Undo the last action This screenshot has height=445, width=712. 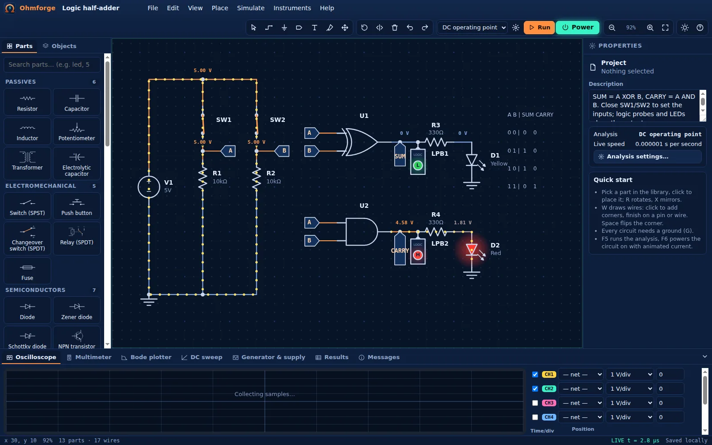point(409,28)
